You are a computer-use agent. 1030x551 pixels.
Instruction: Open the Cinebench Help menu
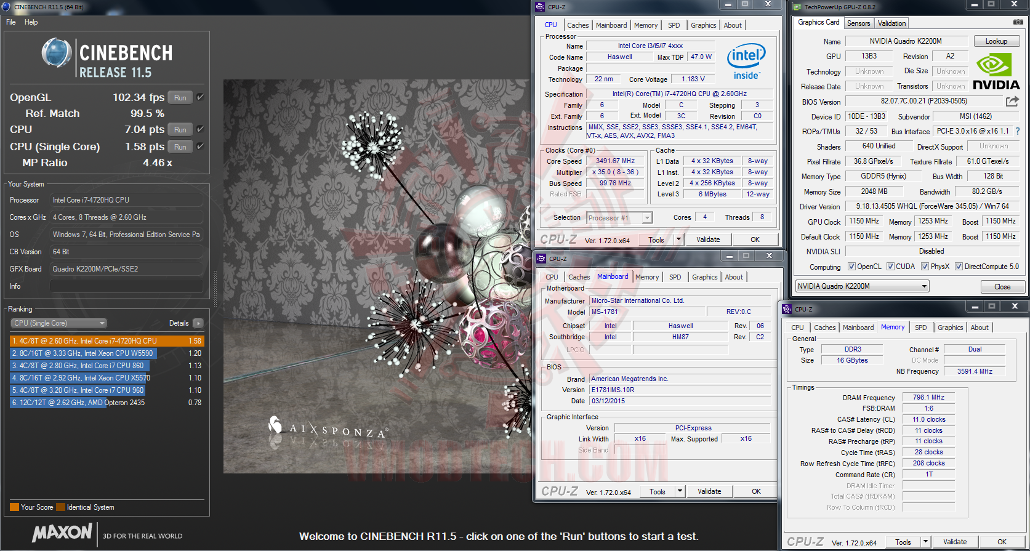pos(31,22)
